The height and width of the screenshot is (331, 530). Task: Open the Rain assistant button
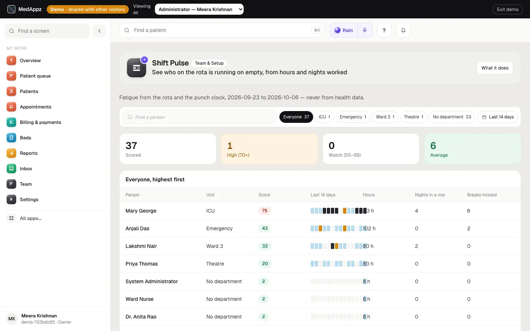pos(344,30)
